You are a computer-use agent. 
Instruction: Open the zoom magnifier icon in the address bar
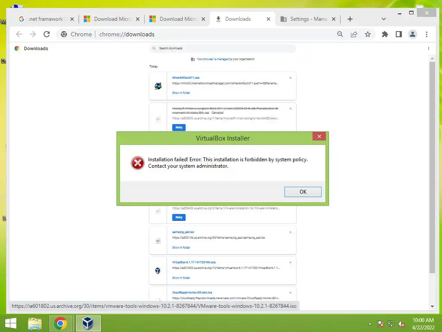coord(340,34)
